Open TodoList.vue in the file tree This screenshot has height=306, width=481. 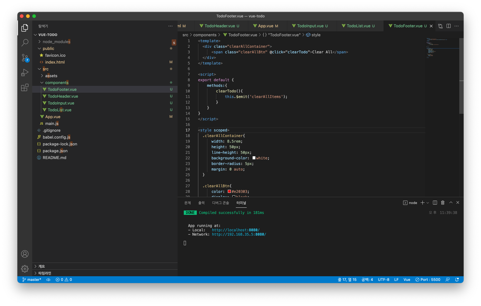tap(105, 110)
